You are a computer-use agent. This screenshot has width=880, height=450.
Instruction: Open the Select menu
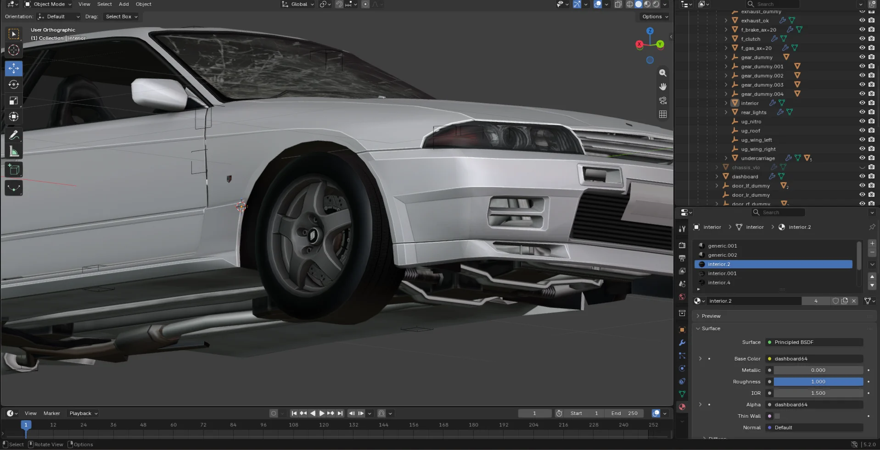[104, 4]
